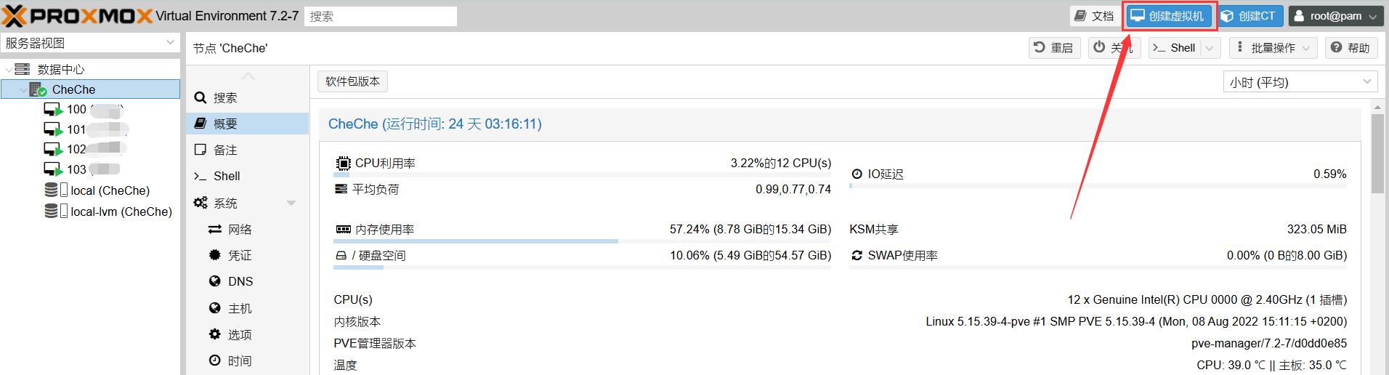Viewport: 1389px width, 375px height.
Task: Select the 概要 summary tab
Action: 225,124
